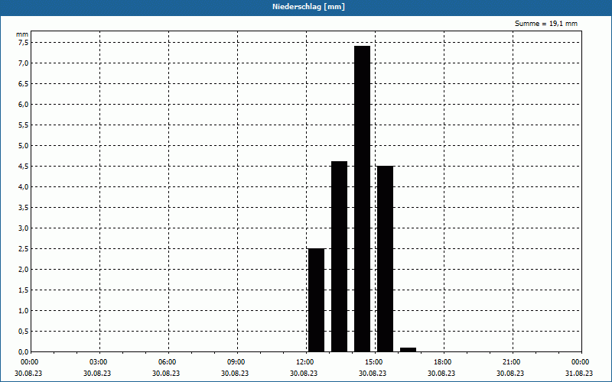Click the tiny bar after 16:00
Screen dimensions: 612x382
(409, 350)
